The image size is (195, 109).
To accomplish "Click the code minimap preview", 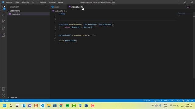I will pyautogui.click(x=181, y=14).
